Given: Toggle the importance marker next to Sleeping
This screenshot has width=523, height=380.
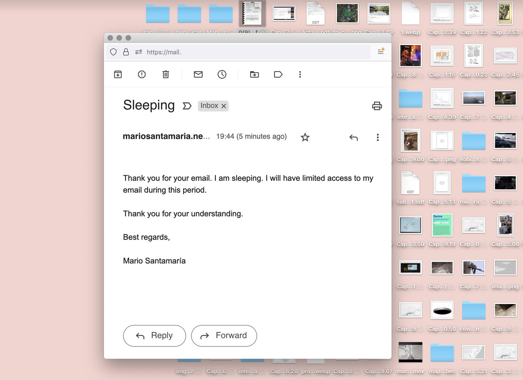Looking at the screenshot, I should pyautogui.click(x=187, y=106).
